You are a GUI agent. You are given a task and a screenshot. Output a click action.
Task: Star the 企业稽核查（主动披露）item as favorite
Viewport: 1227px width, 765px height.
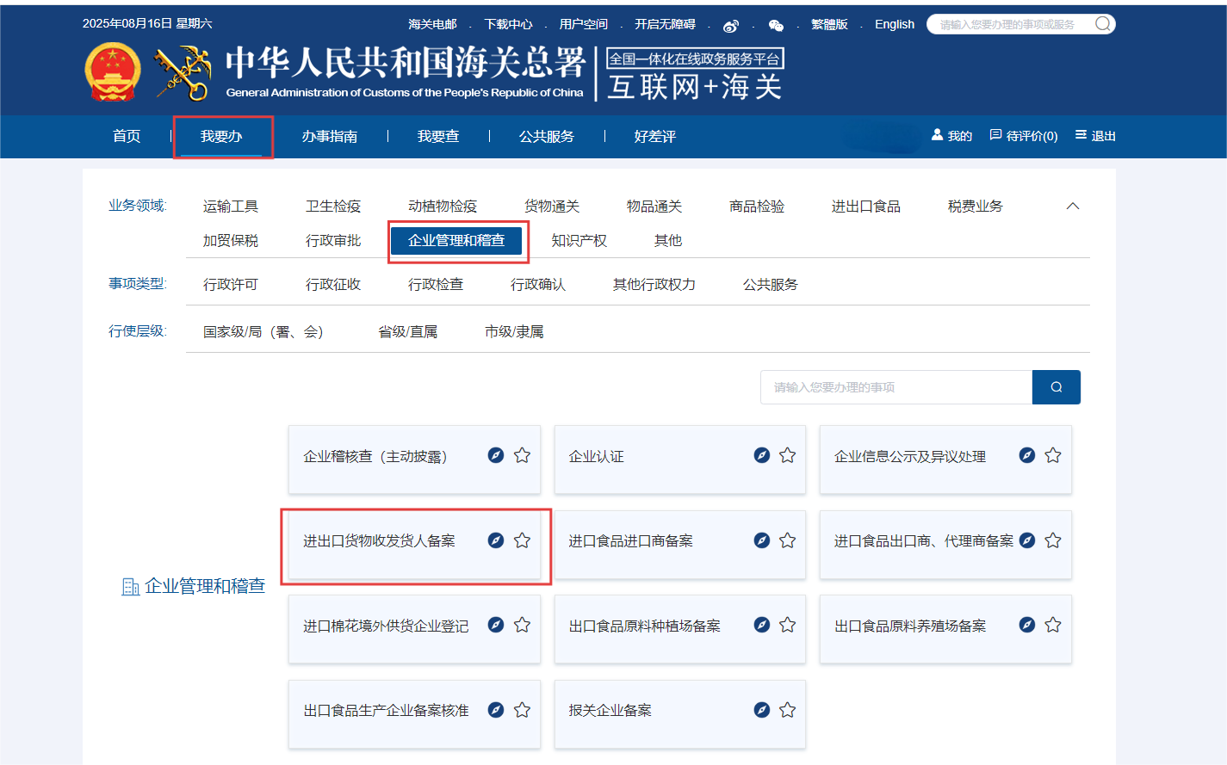tap(522, 455)
